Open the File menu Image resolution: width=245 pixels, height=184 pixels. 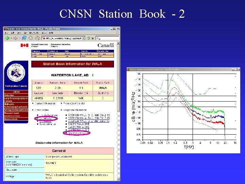(6, 33)
